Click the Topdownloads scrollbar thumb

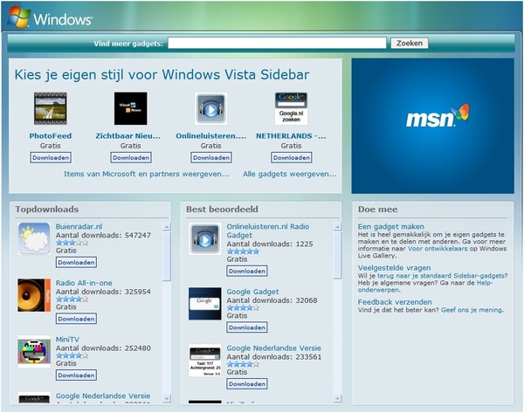[167, 256]
